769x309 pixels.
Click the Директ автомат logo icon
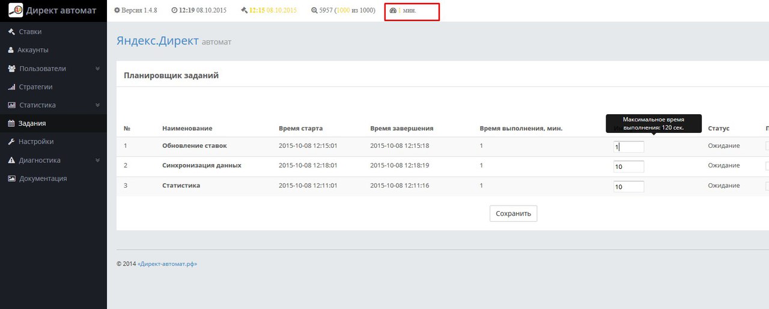point(16,11)
